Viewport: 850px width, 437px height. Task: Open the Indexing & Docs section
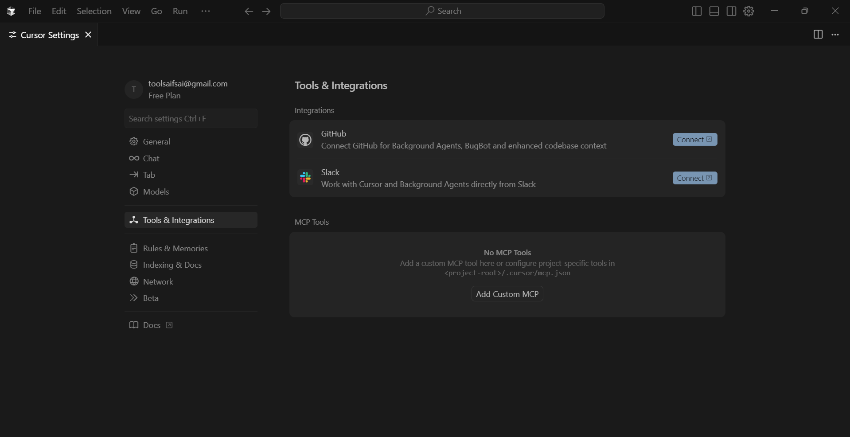click(x=191, y=265)
